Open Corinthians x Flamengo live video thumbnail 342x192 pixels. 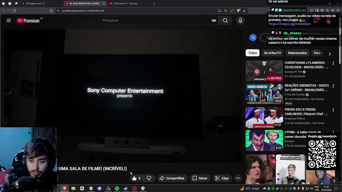264,71
